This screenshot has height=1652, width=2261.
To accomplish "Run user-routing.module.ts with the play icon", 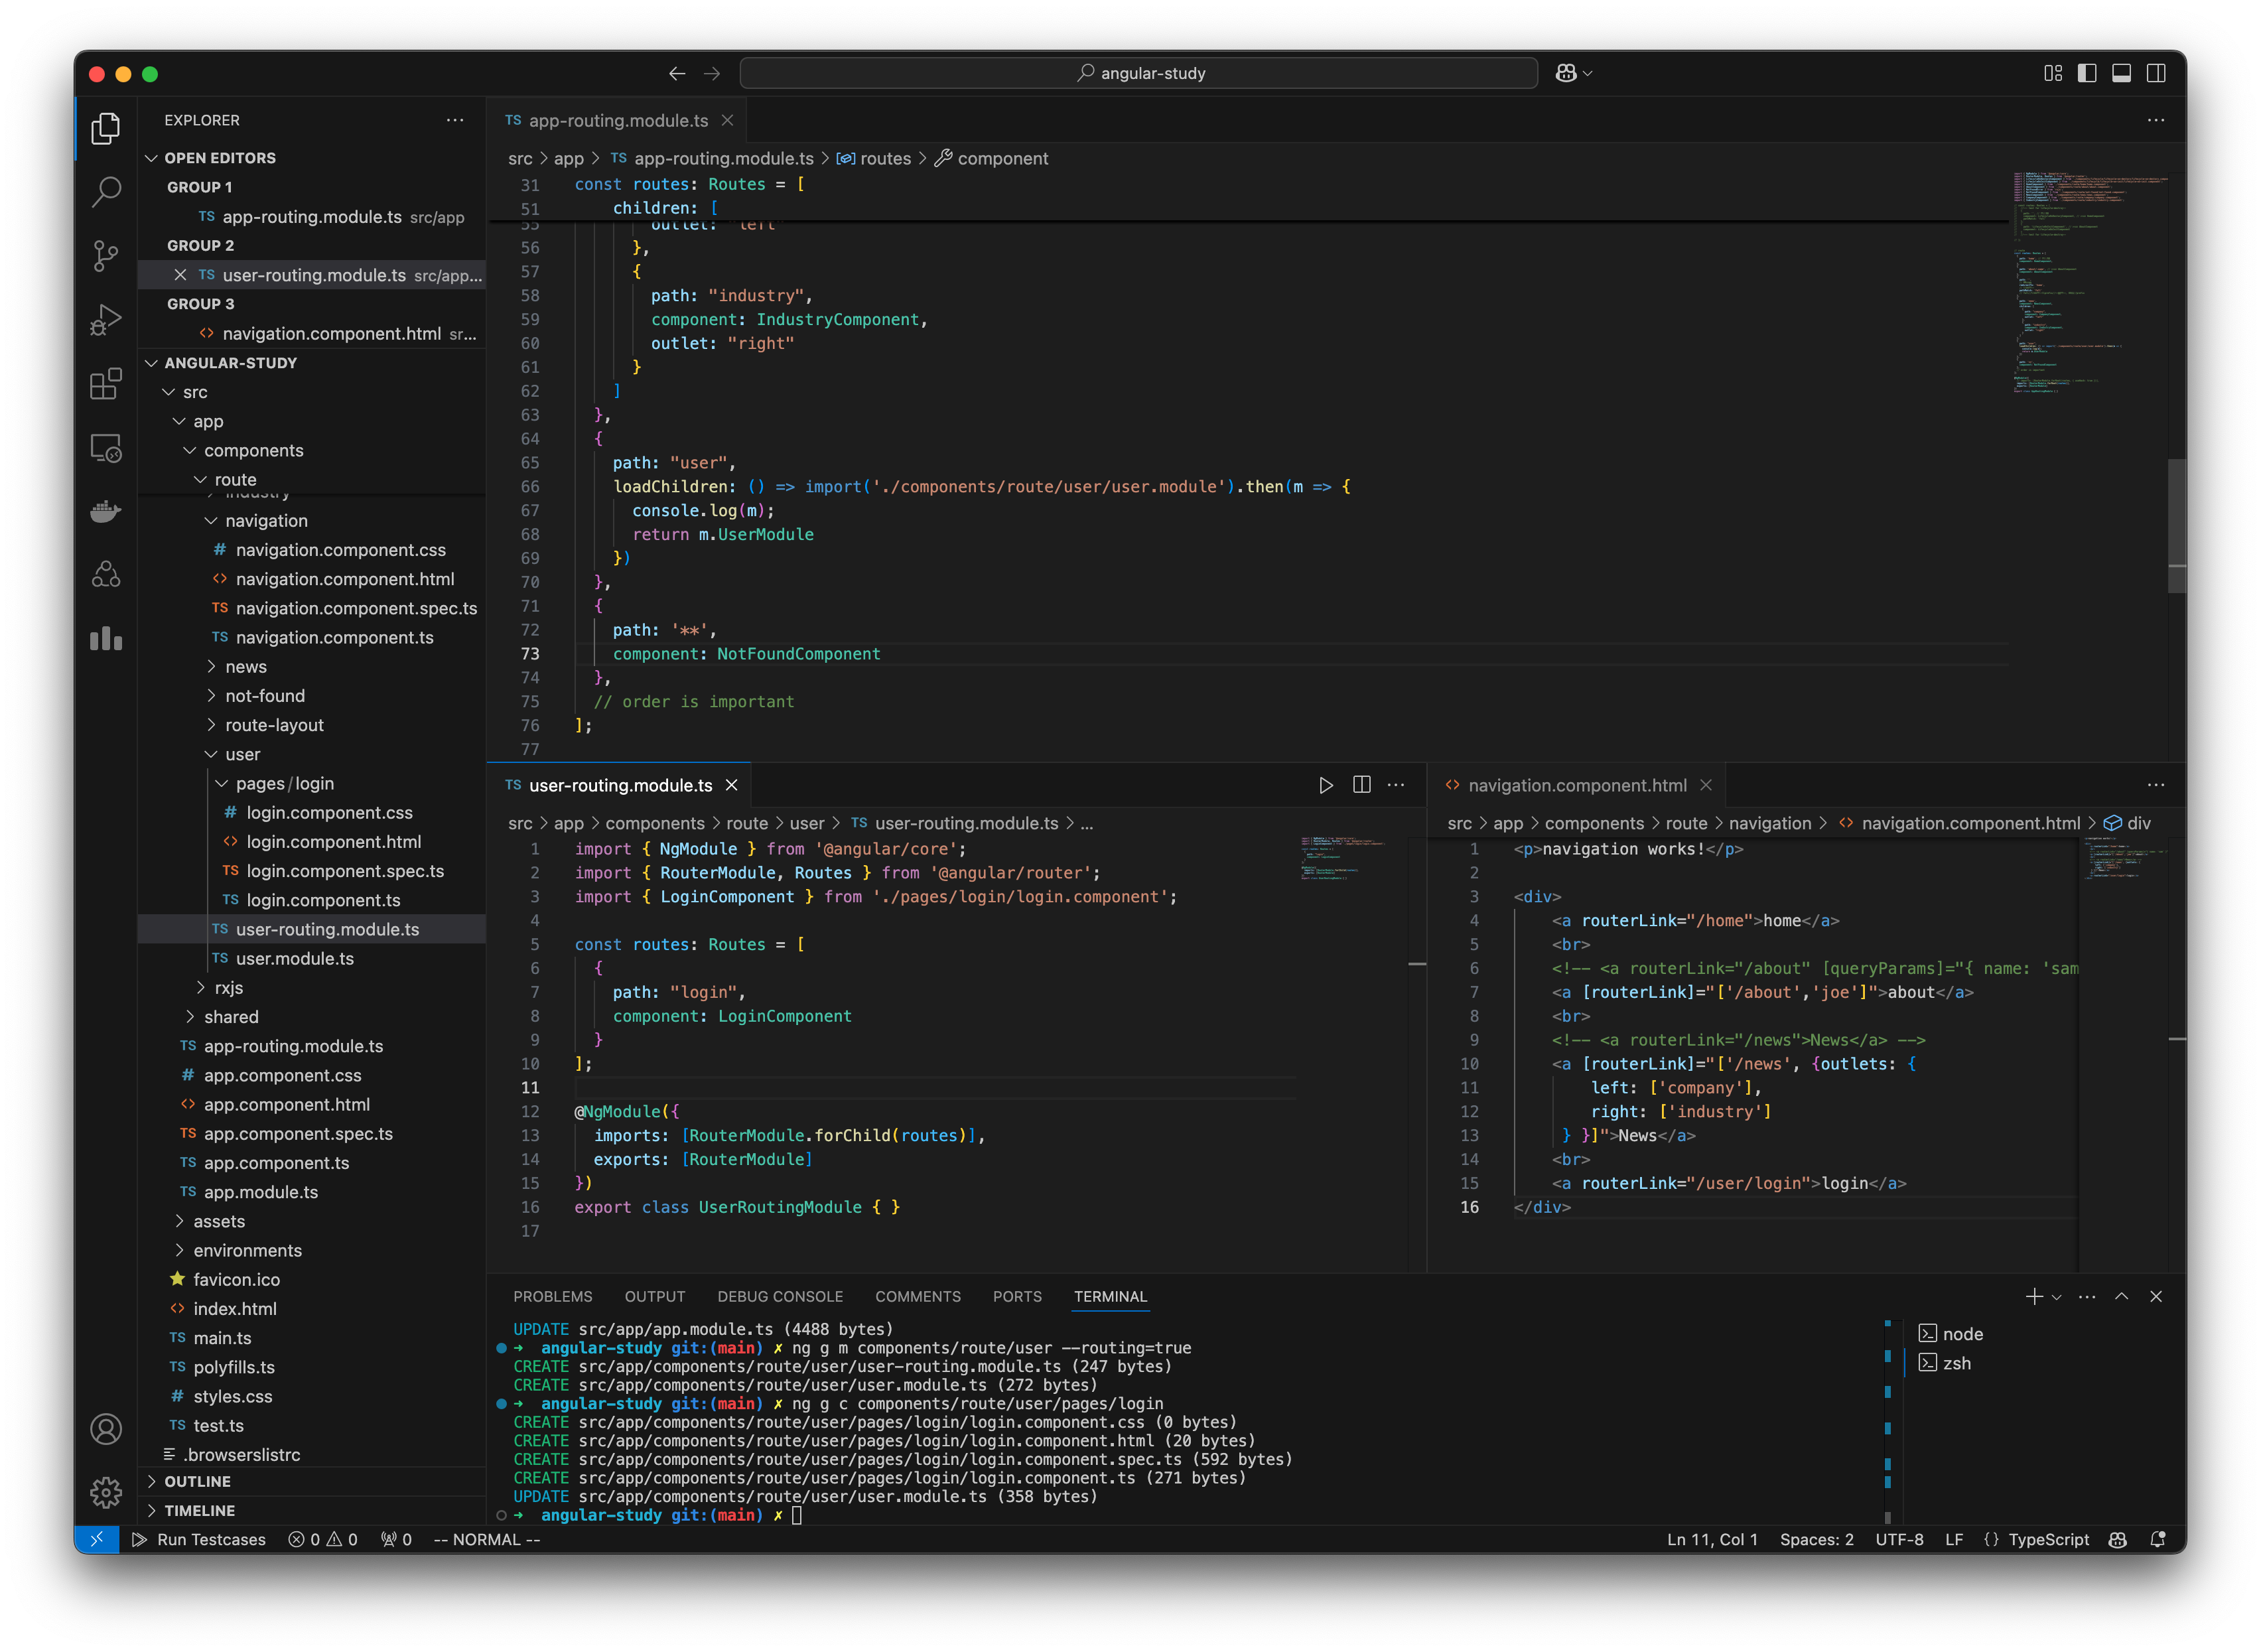I will 1327,785.
